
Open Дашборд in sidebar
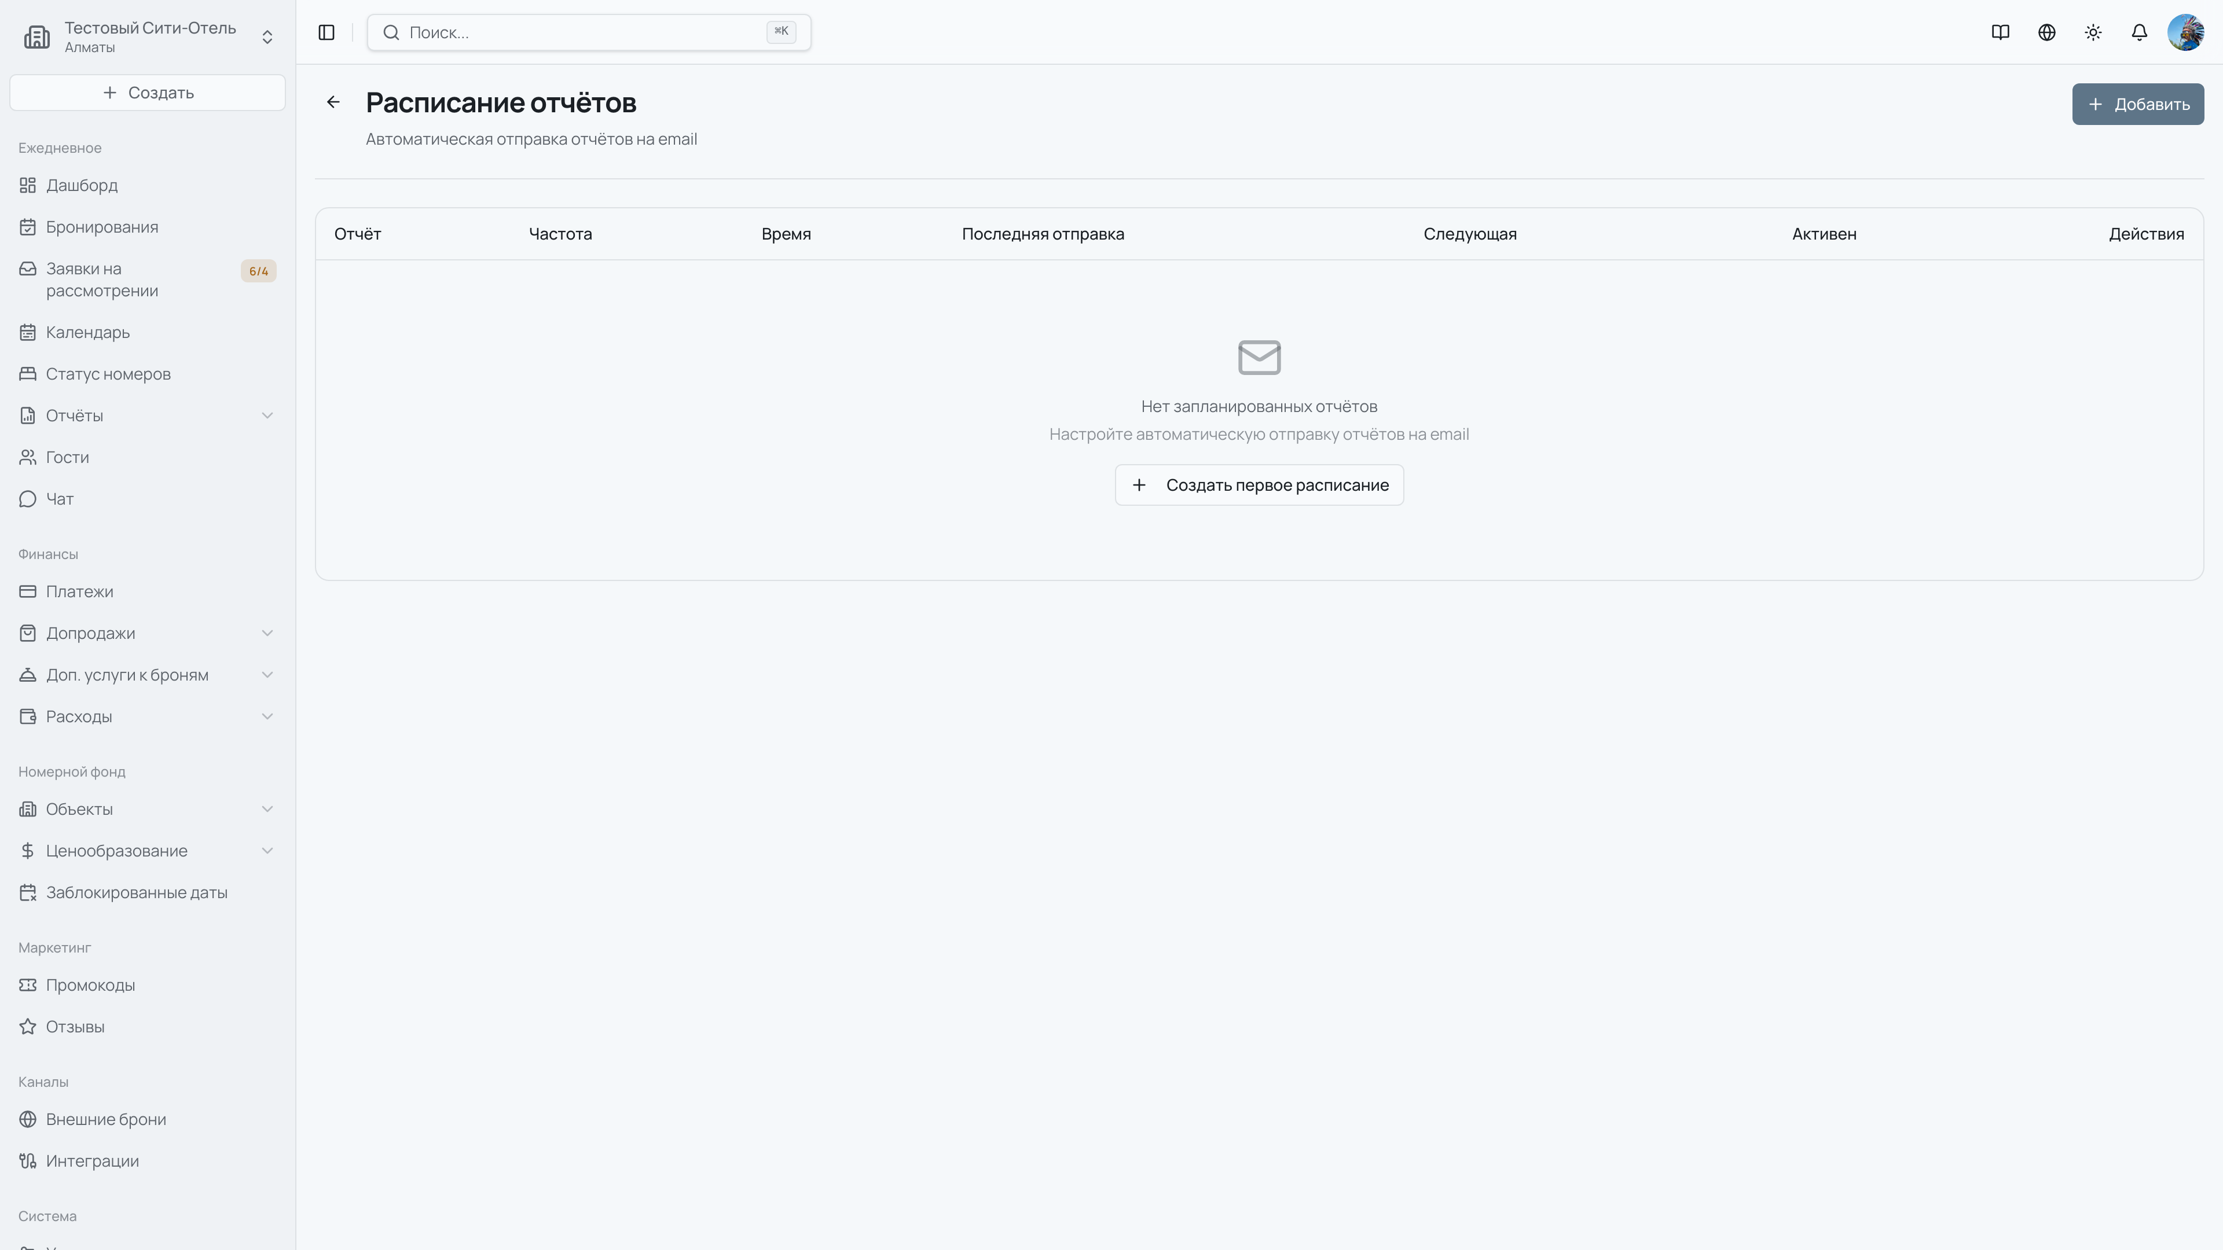click(x=148, y=185)
